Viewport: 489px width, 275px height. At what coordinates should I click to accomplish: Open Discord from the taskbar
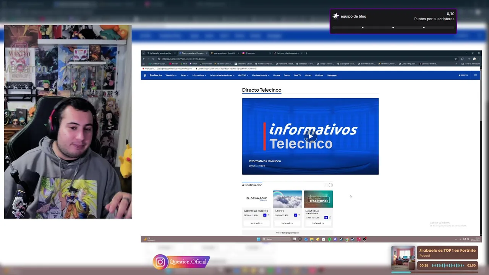(x=335, y=239)
